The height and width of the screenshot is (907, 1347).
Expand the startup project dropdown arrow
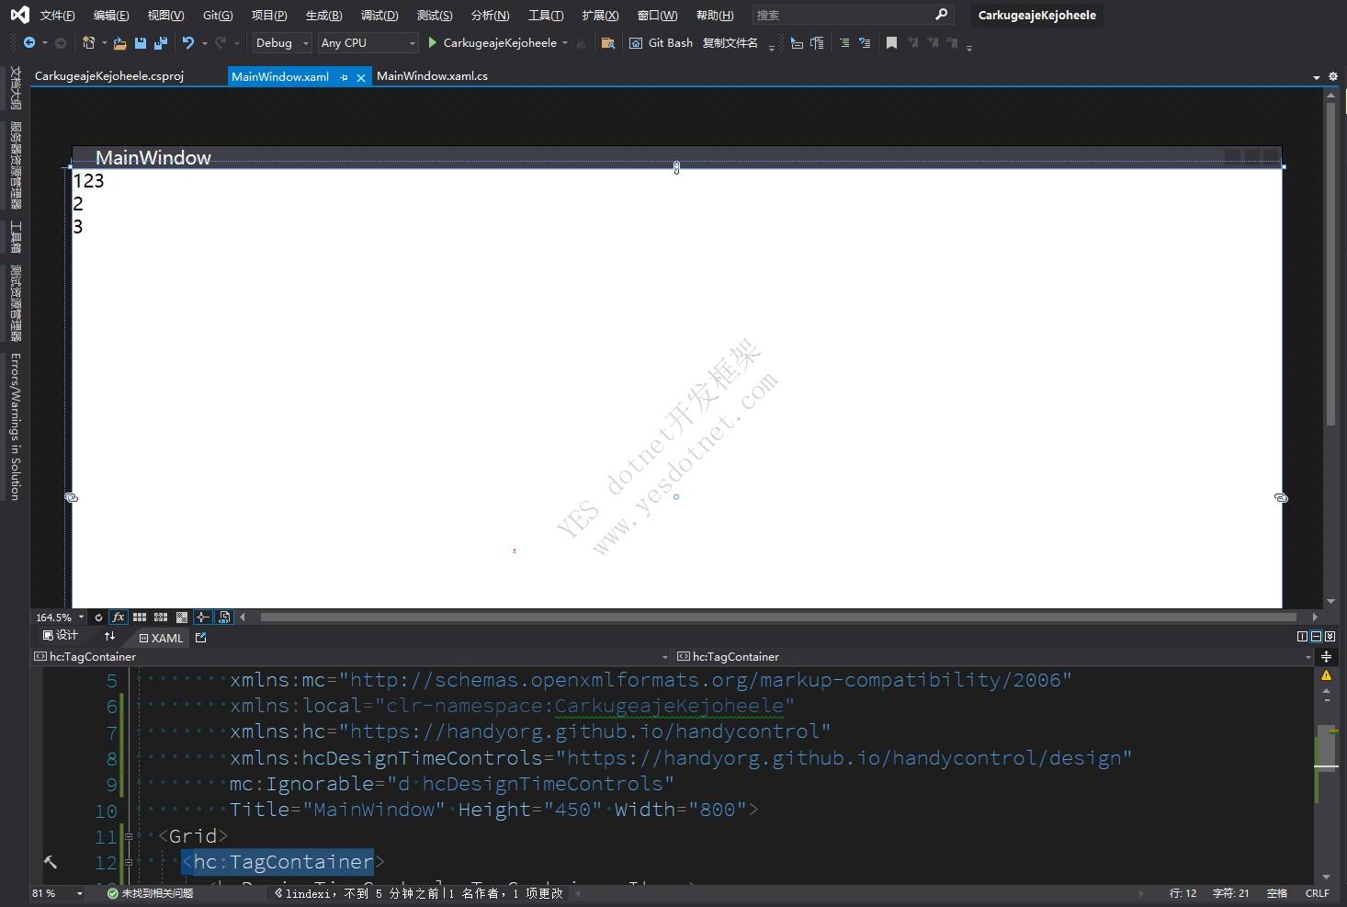[565, 43]
